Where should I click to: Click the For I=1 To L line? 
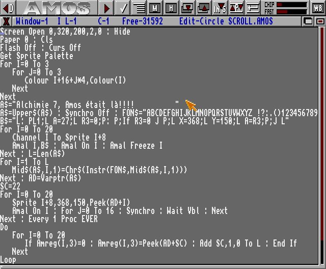click(24, 162)
